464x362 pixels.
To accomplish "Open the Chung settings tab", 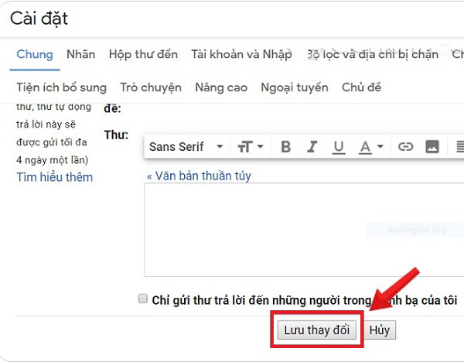I will click(x=35, y=54).
